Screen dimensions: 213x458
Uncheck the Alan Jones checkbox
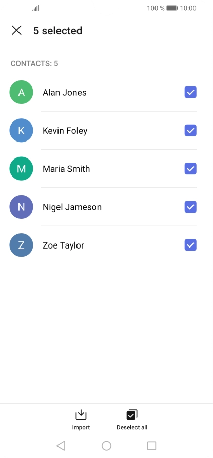tap(190, 92)
